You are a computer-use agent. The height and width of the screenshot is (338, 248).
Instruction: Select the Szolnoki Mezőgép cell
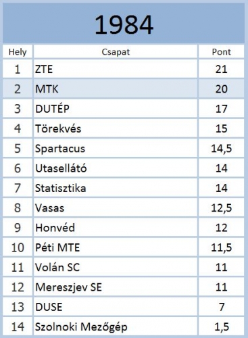pos(116,327)
